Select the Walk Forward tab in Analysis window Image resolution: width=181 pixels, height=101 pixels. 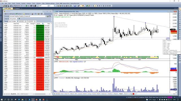pyautogui.click(x=24, y=94)
